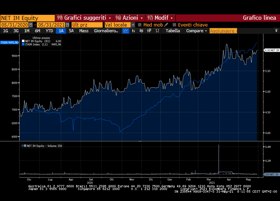Click the pencil icon beside Med mob
This screenshot has width=280, height=201.
tap(167, 25)
